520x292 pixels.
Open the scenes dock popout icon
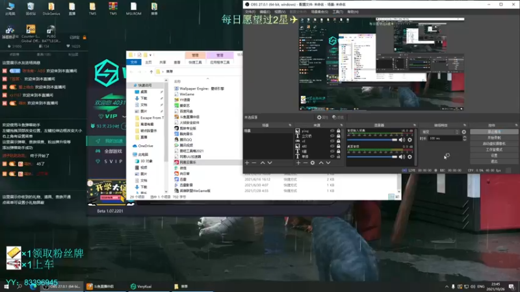tap(290, 125)
